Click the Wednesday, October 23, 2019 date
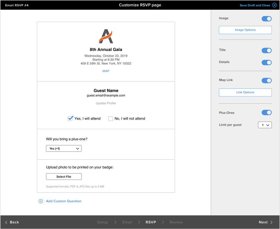The image size is (280, 229). pyautogui.click(x=106, y=56)
